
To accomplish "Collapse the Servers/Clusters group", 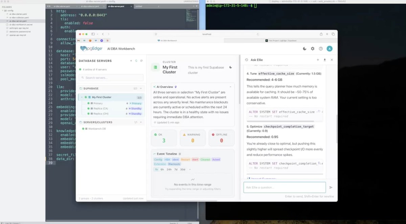I will click(x=141, y=122).
